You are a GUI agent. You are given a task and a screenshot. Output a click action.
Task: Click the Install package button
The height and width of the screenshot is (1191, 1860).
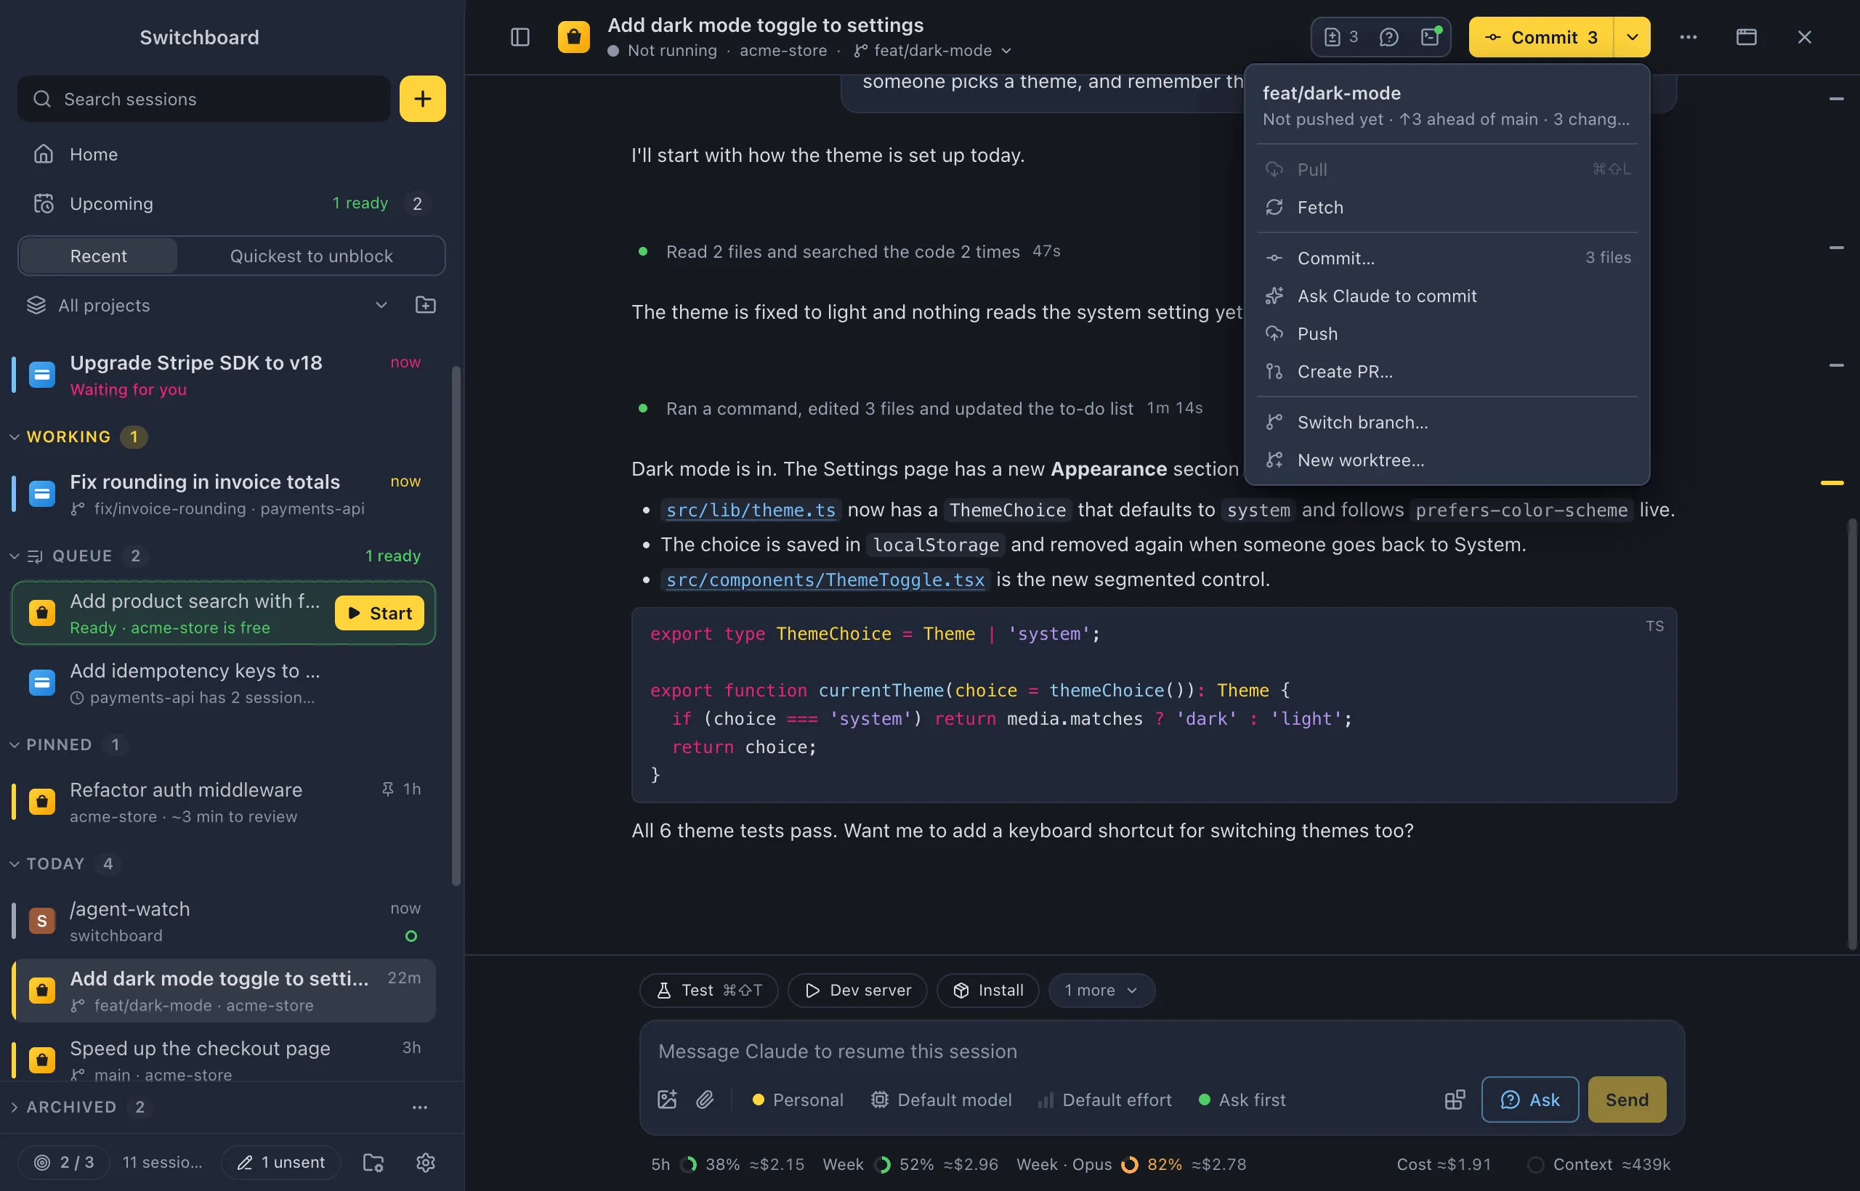click(x=987, y=990)
